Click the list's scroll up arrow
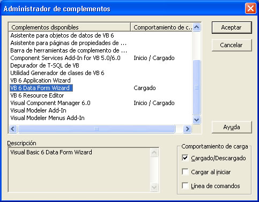259x202 pixels. 197,27
